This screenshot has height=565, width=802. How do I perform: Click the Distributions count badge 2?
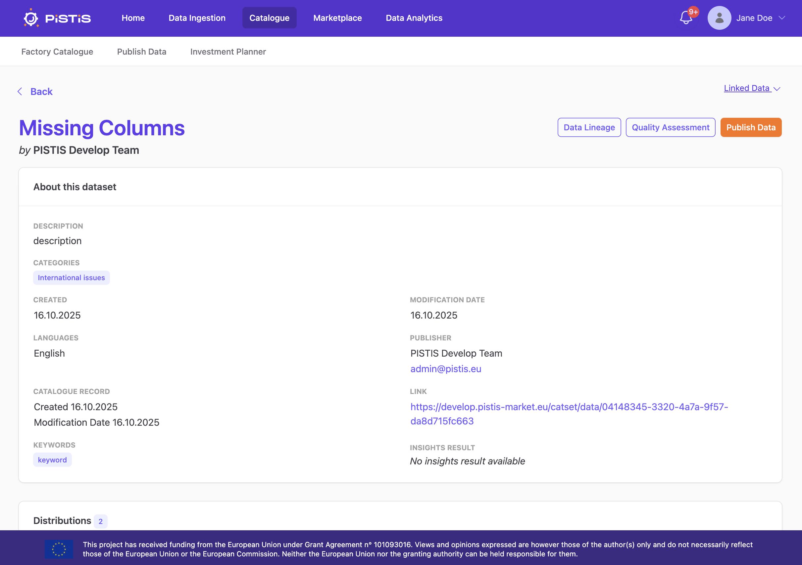(101, 521)
